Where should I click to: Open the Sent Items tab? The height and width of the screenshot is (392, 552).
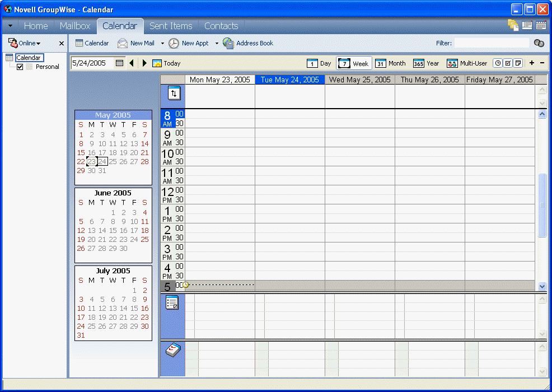(171, 26)
